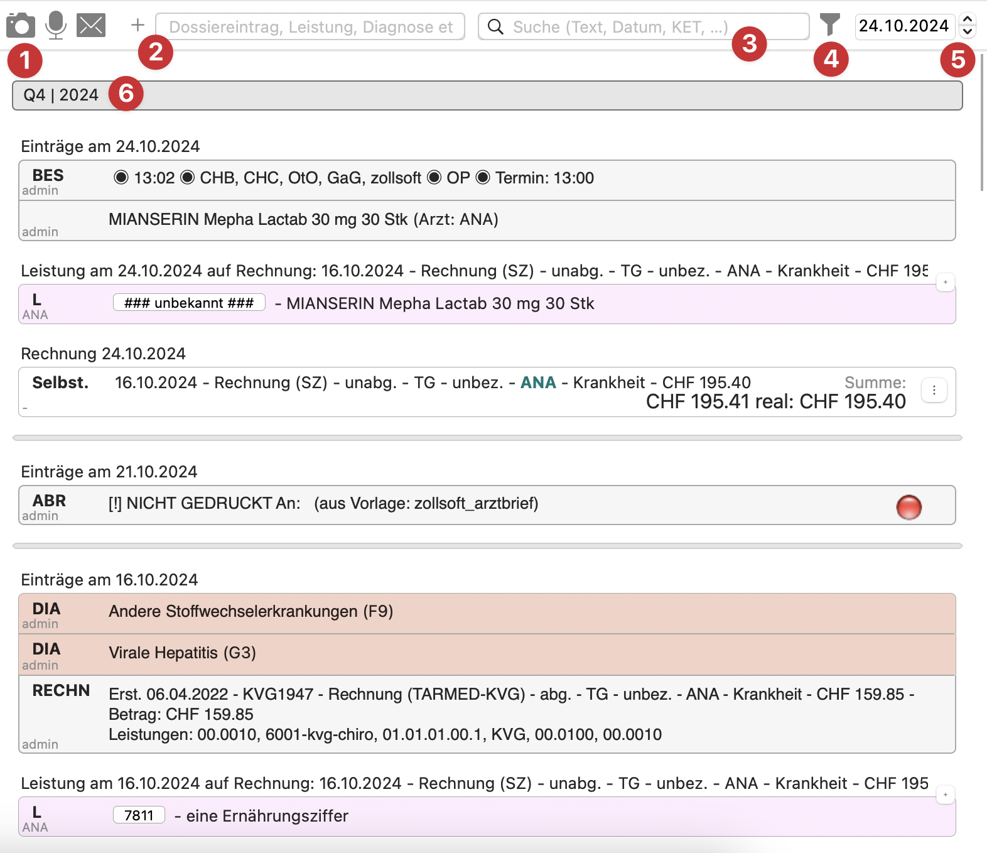The height and width of the screenshot is (853, 987).
Task: Click the ### unbekannt ### code box
Action: 189,303
